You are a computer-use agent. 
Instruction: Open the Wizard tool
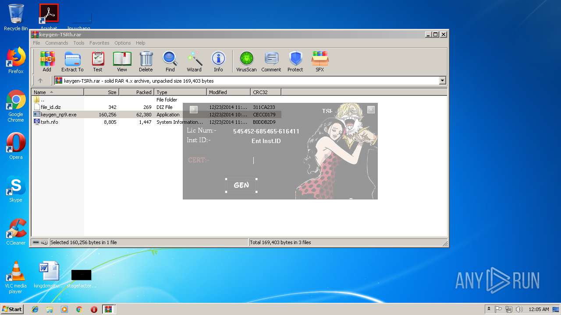tap(194, 61)
